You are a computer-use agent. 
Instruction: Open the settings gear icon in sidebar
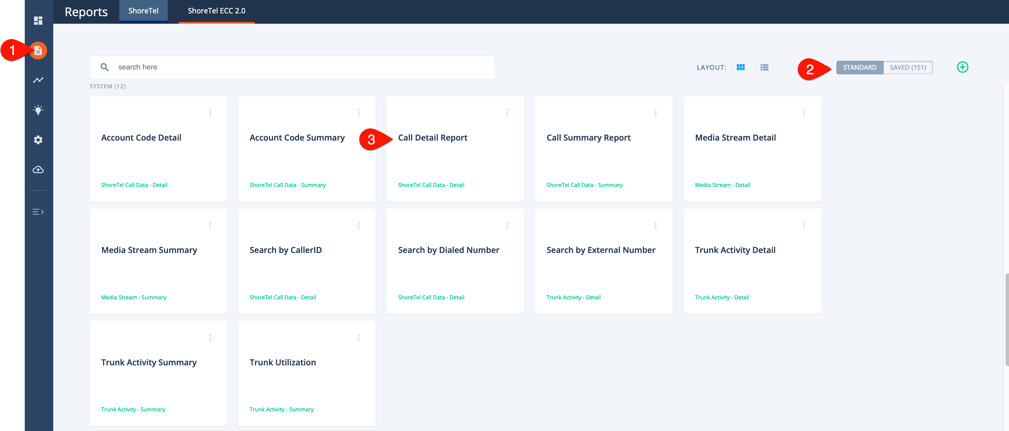point(38,140)
